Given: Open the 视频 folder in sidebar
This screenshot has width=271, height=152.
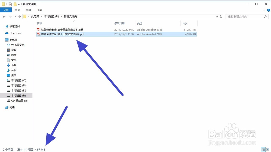Looking at the screenshot, I should [14, 50].
